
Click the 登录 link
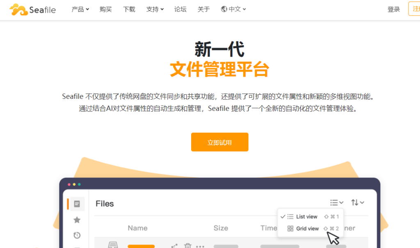click(x=393, y=9)
